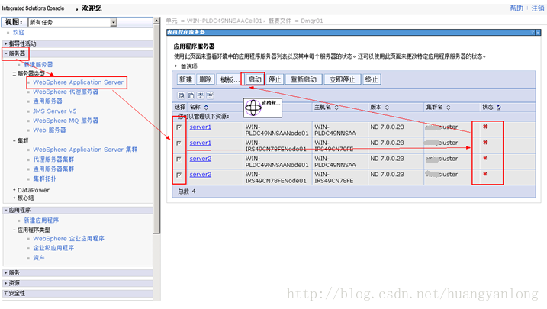Click the 终止 terminate button
Viewport: 547px width, 309px height.
372,79
